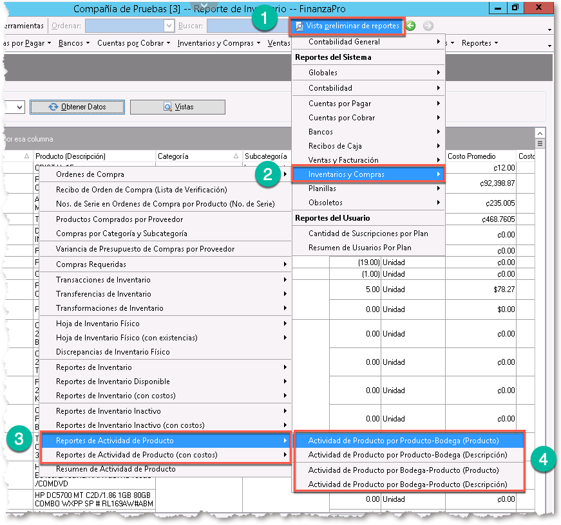Choose Actividad de Producto por Producto-Bodega (Descripción)
Viewport: 561px width, 525px height.
coord(408,455)
